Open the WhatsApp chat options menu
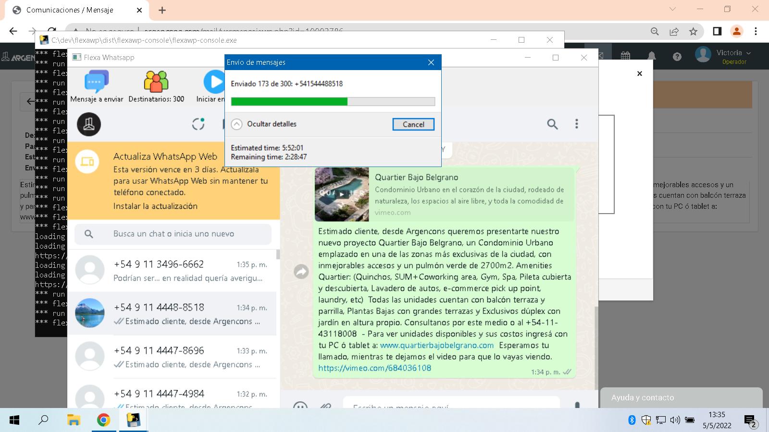 577,124
